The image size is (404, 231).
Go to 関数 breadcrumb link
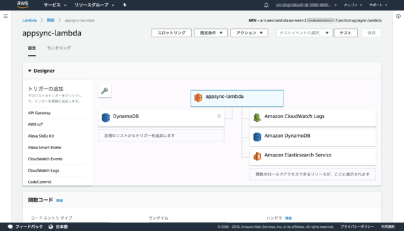pyautogui.click(x=50, y=20)
